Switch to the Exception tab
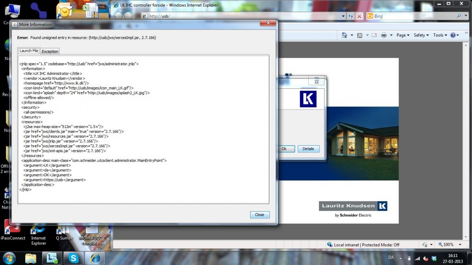Image resolution: width=472 pixels, height=265 pixels. pos(50,51)
